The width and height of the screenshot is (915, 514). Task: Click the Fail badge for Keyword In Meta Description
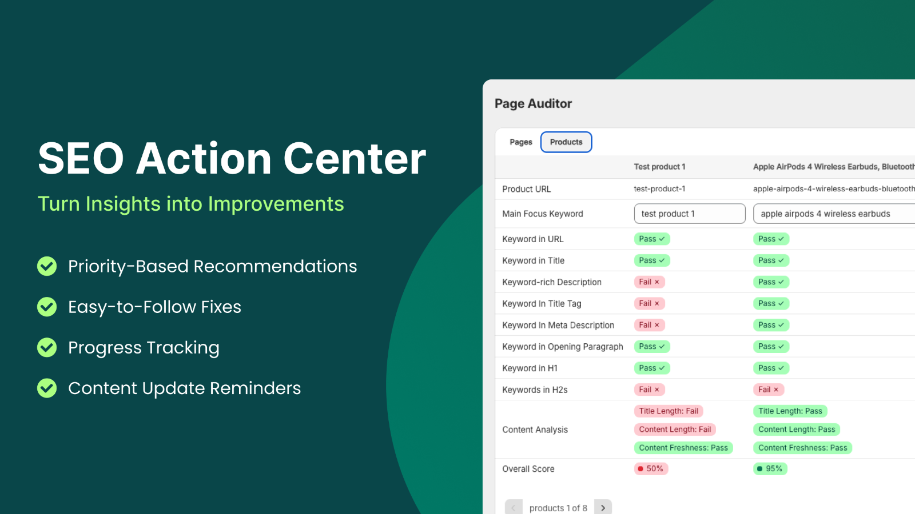(649, 324)
